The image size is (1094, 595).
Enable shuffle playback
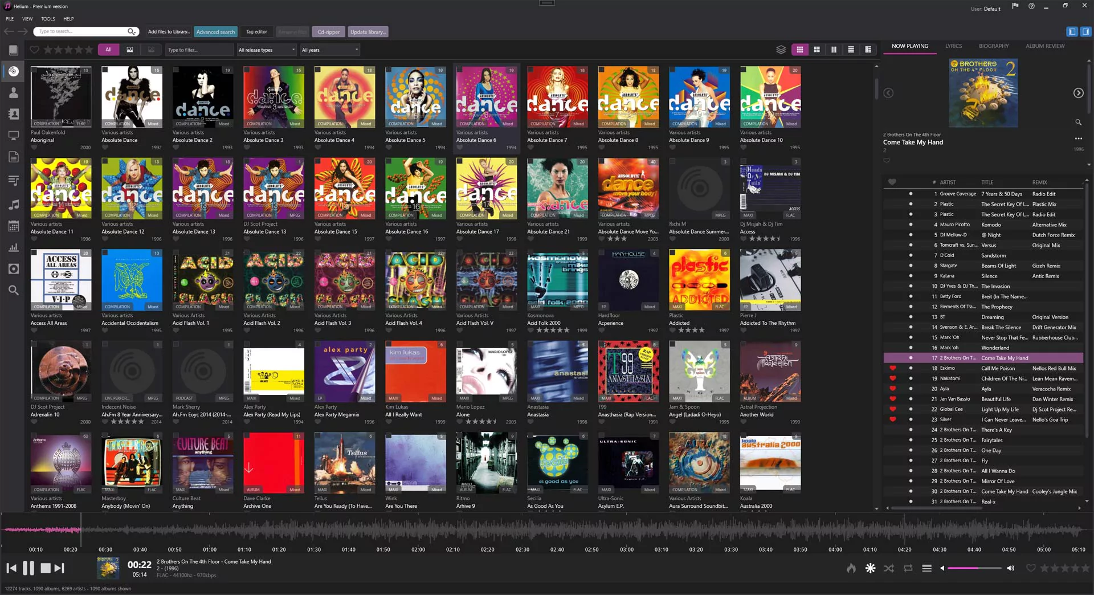click(x=888, y=568)
